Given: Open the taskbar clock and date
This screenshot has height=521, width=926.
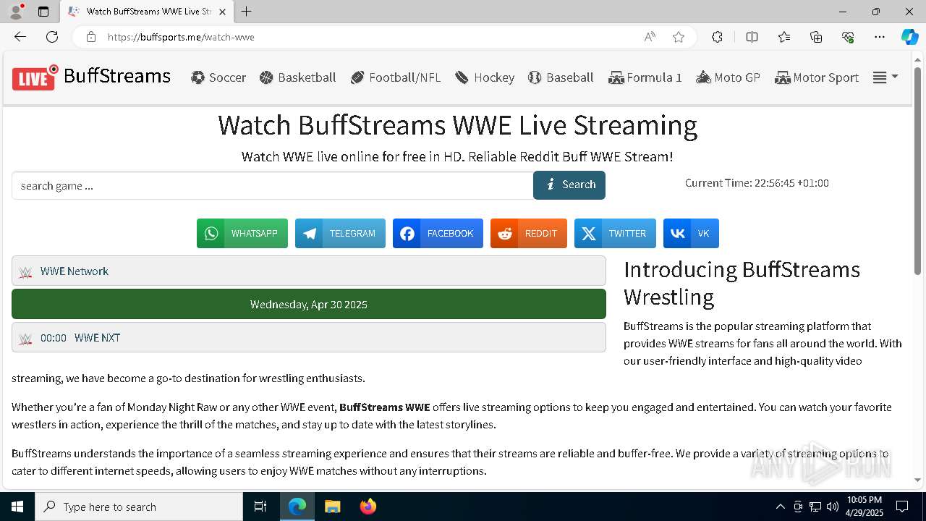Looking at the screenshot, I should (864, 507).
